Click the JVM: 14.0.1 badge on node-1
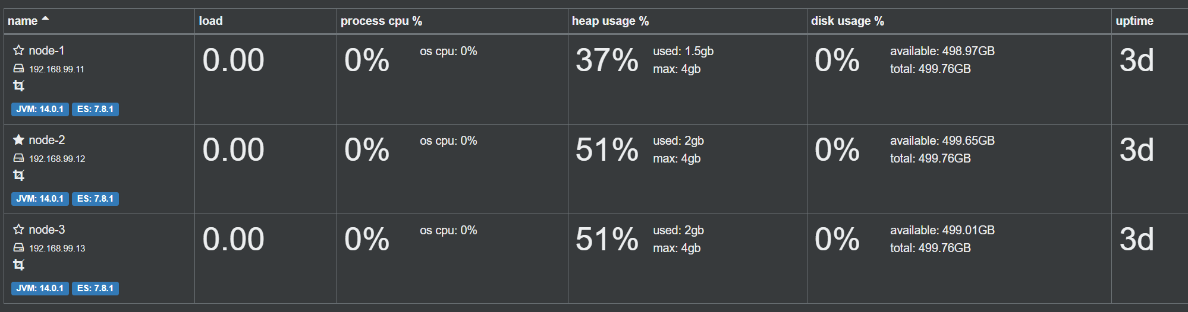Image resolution: width=1188 pixels, height=312 pixels. click(40, 109)
